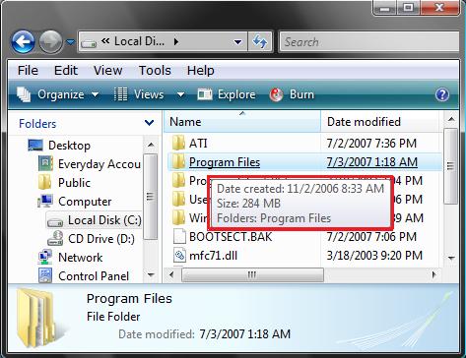
Task: Open the address bar history dropdown
Action: [237, 42]
